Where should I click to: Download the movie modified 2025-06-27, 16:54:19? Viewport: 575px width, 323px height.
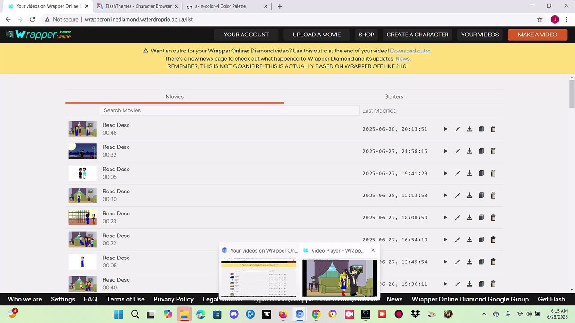[x=469, y=240]
